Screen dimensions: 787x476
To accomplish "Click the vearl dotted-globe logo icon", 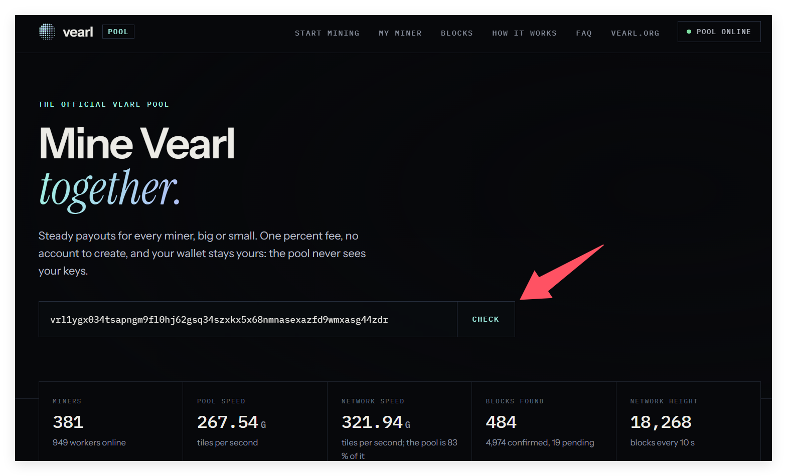I will click(47, 32).
